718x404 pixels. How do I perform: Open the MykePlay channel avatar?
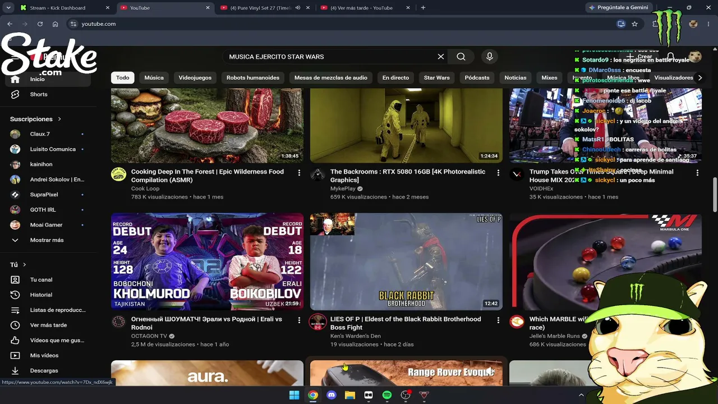pyautogui.click(x=317, y=174)
